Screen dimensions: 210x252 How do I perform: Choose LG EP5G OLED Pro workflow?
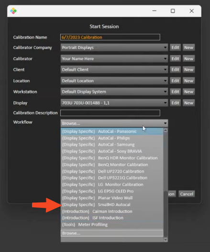[x=112, y=191]
